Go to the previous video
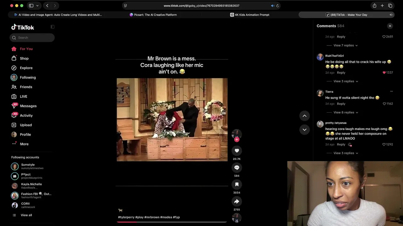Image resolution: width=403 pixels, height=226 pixels. coord(304,116)
